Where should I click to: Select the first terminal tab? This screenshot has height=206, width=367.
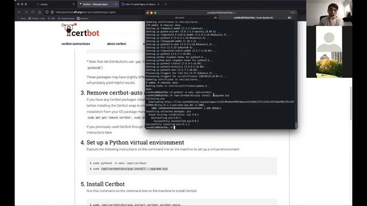pos(182,18)
